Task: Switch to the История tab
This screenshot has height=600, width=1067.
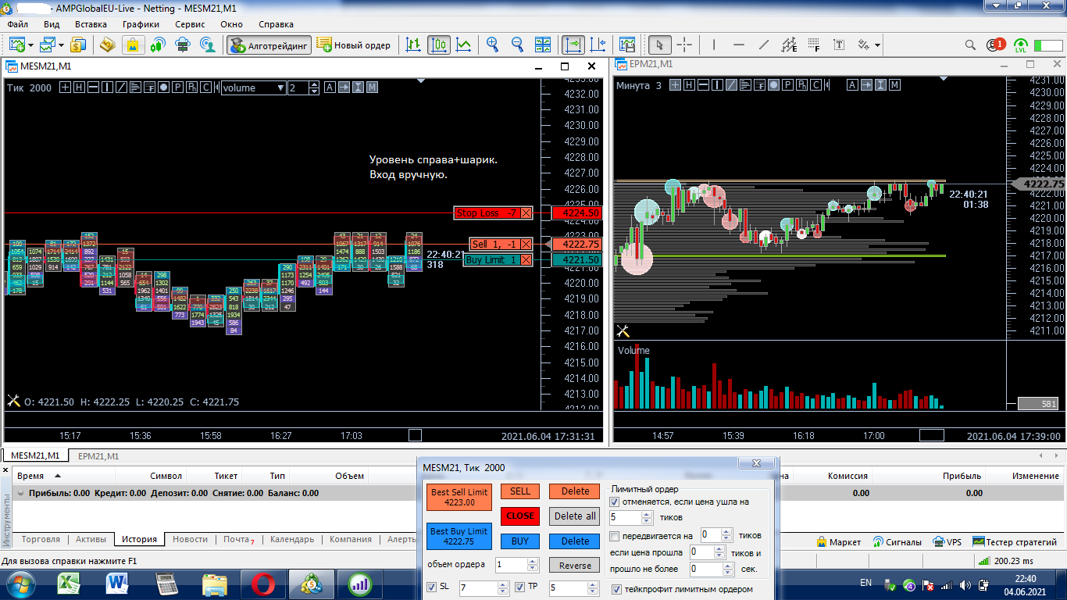Action: click(139, 539)
